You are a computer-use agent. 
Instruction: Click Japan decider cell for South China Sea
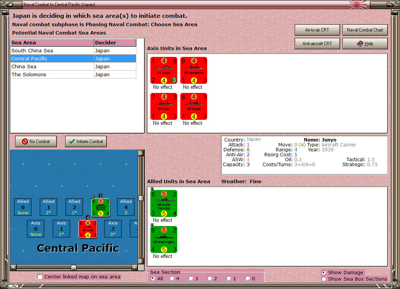click(115, 50)
